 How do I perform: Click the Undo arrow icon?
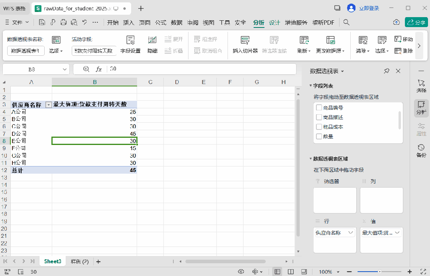pos(84,22)
